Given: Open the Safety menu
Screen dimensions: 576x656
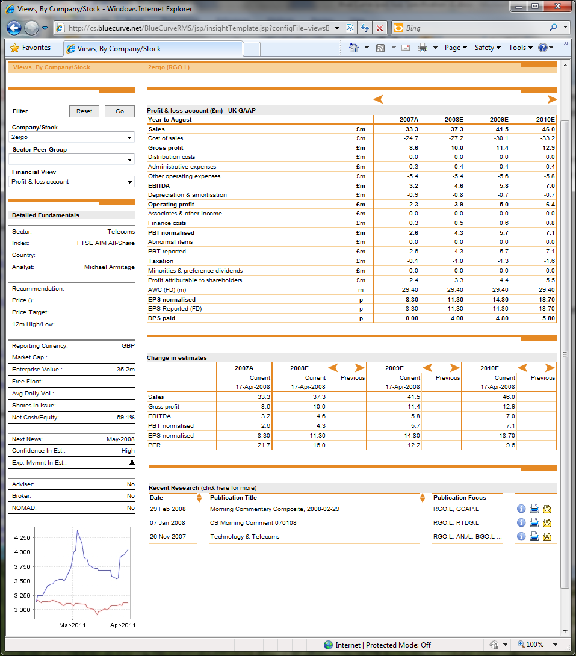Looking at the screenshot, I should (x=488, y=48).
